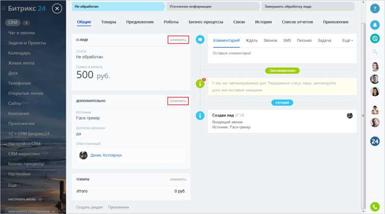Expand Ещё item in left sidebar

pyautogui.click(x=13, y=185)
